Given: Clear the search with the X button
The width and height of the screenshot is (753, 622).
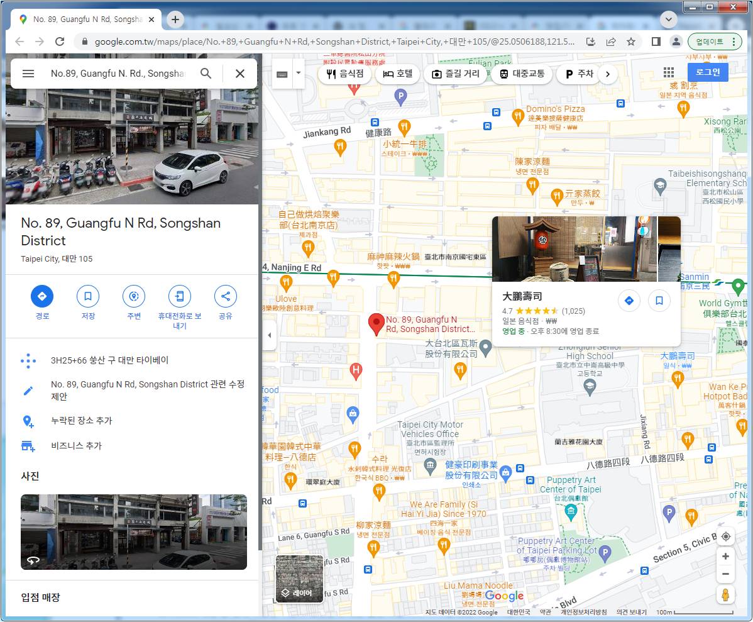Looking at the screenshot, I should point(239,74).
